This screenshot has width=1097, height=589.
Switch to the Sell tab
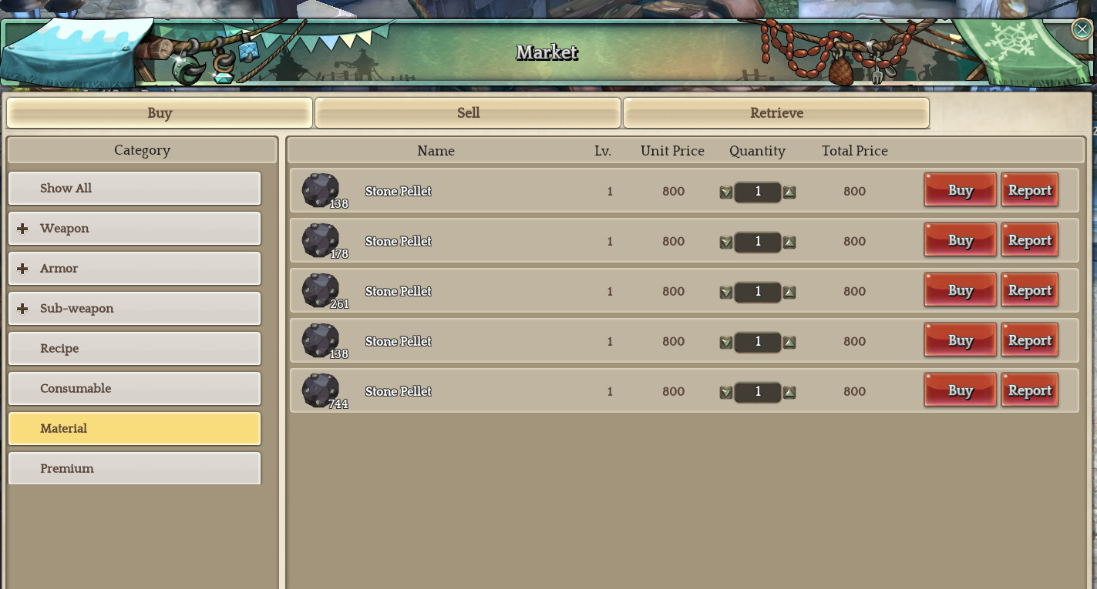tap(468, 112)
